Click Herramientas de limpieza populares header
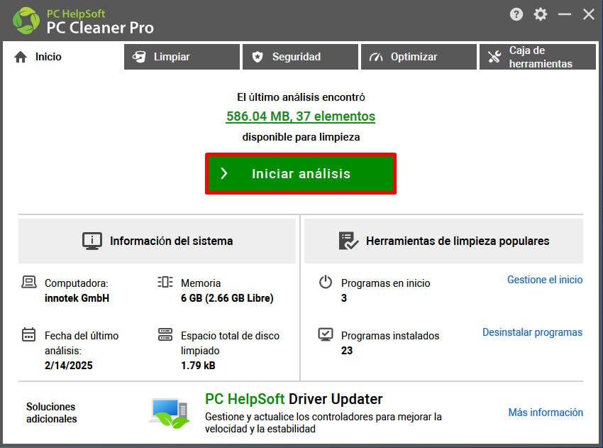This screenshot has height=448, width=603. (x=444, y=241)
